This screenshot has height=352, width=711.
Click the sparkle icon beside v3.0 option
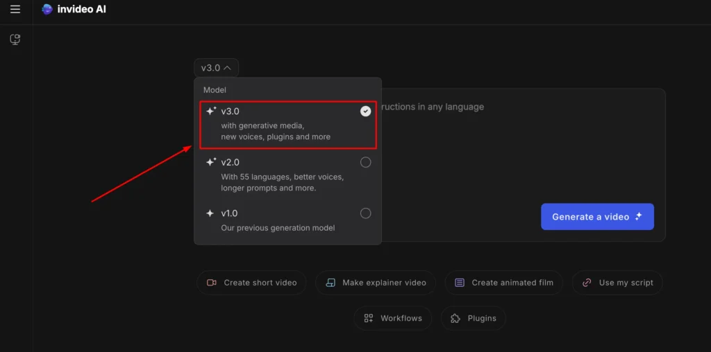click(x=211, y=111)
